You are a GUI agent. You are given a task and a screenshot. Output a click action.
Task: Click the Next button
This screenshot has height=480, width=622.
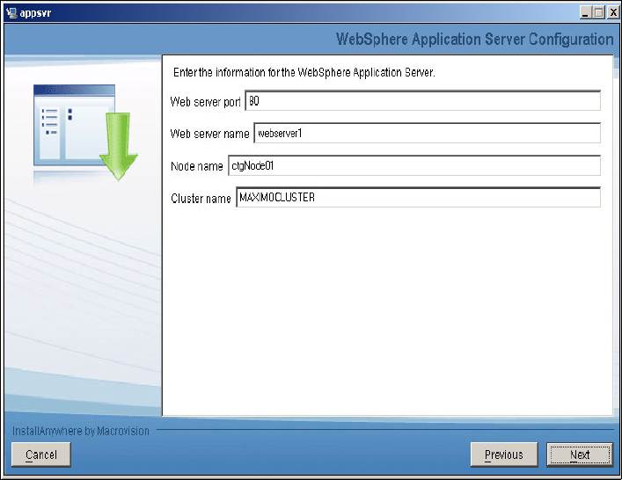click(580, 455)
